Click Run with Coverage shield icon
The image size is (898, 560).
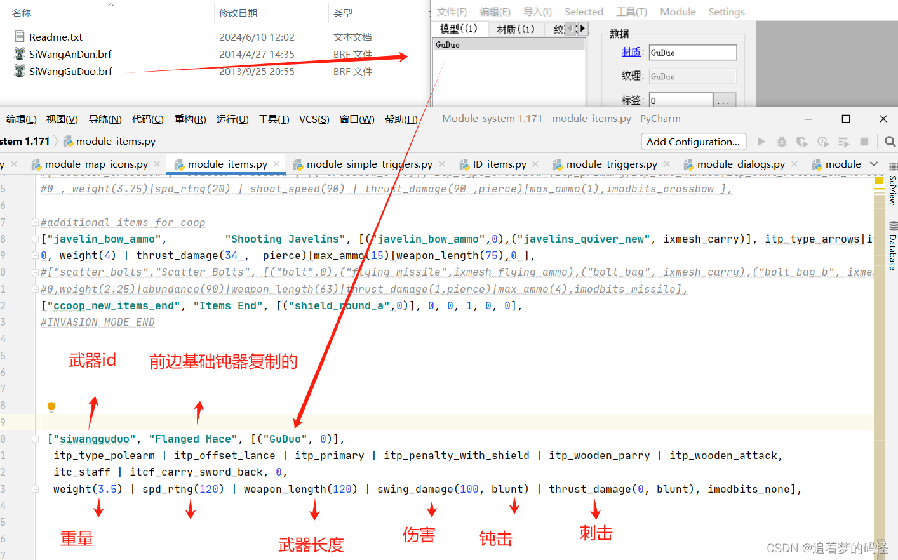802,142
